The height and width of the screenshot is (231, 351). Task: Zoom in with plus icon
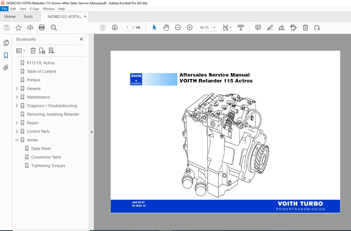(x=190, y=28)
